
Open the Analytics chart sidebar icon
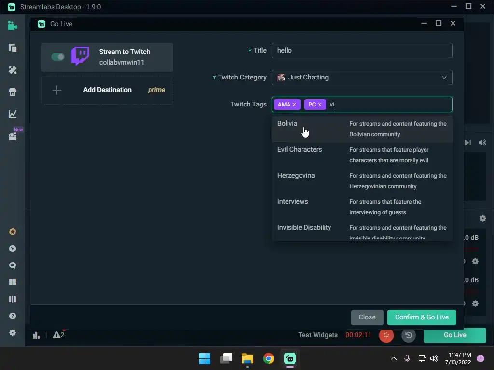coord(12,114)
